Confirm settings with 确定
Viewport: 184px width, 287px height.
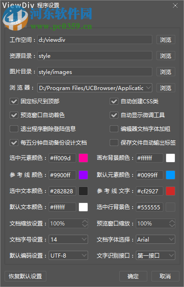(133, 276)
